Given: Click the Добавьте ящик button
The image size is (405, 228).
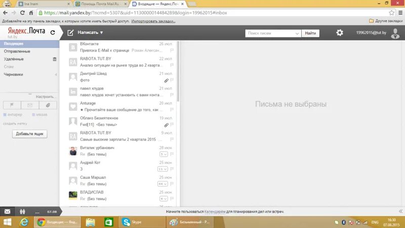Looking at the screenshot, I should pos(30,134).
